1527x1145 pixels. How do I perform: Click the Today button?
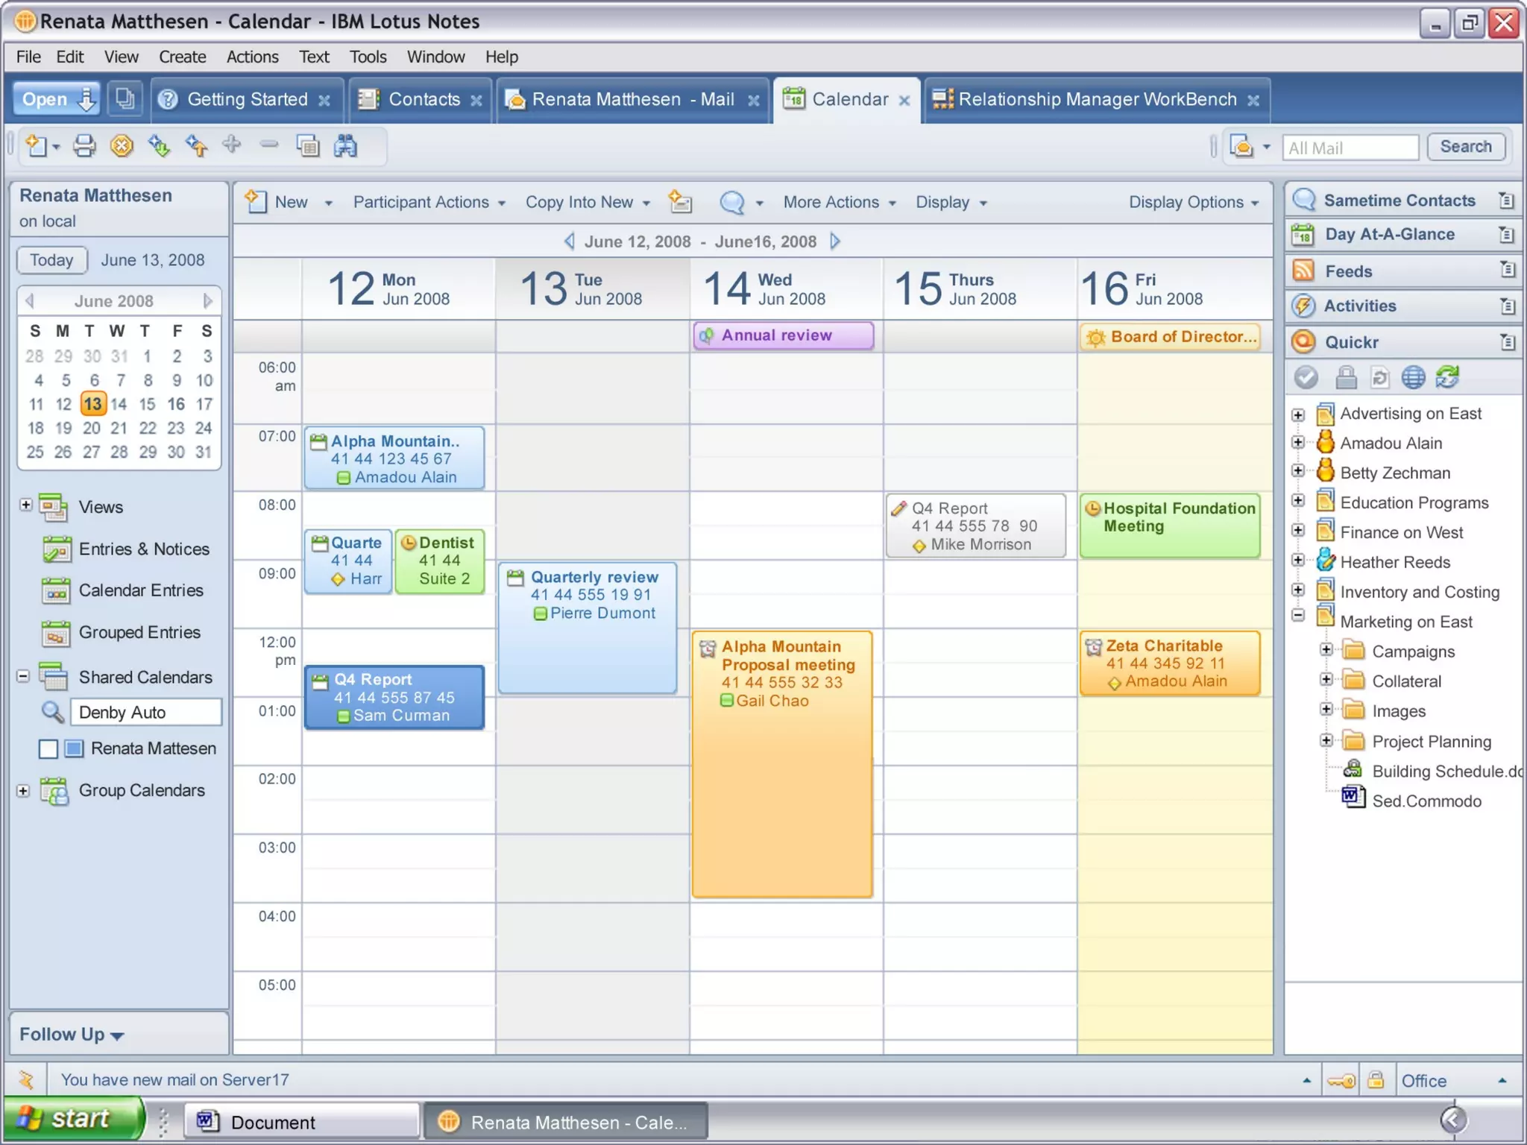click(x=51, y=260)
